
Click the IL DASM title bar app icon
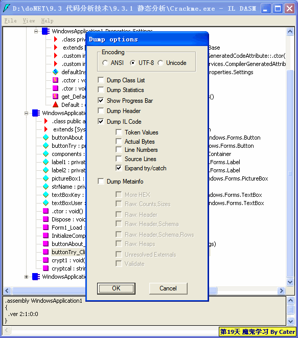point(7,8)
